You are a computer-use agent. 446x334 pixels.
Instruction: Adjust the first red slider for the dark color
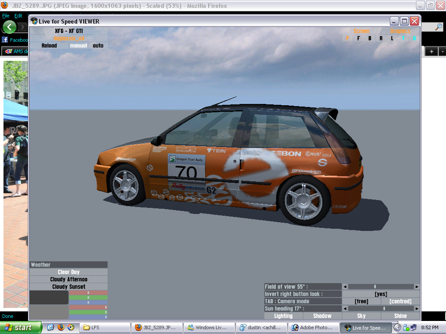pyautogui.click(x=88, y=293)
